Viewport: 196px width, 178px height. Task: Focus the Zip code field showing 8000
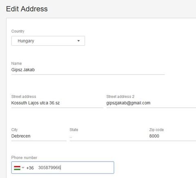click(173, 136)
